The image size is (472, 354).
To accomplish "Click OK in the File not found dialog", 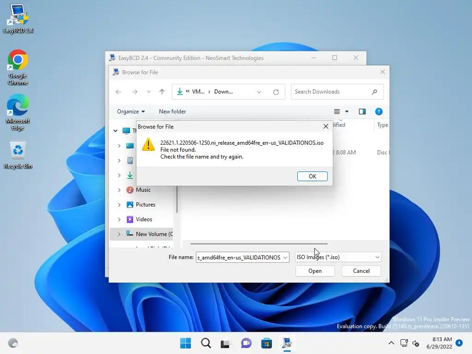I will coord(312,177).
